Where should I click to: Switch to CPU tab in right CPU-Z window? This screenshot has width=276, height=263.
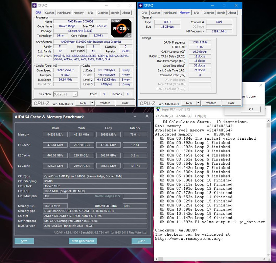coord(144,13)
